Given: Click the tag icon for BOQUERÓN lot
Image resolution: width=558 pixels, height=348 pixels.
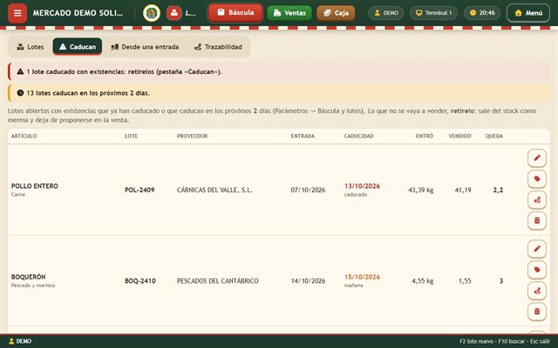Looking at the screenshot, I should pos(537,270).
